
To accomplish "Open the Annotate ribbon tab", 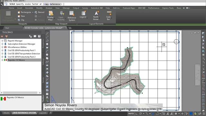I will [x=29, y=8].
